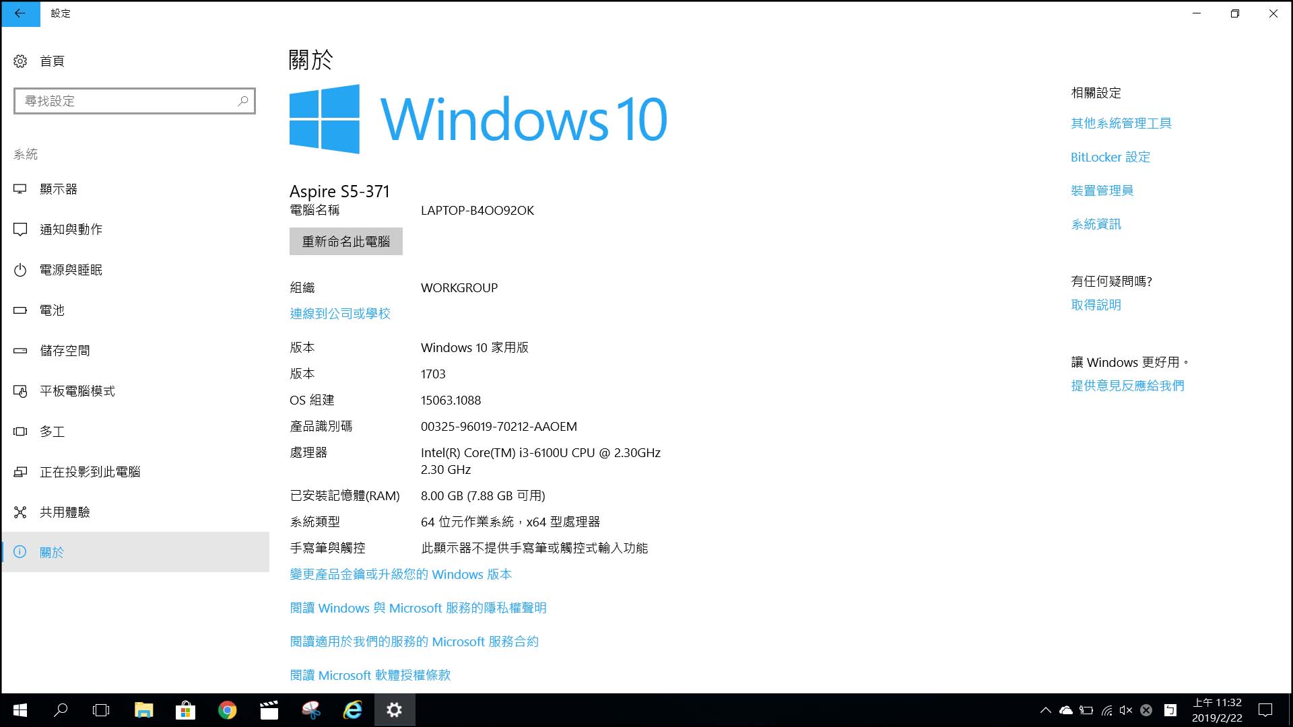Click the WORKGROUP organization value
1293x727 pixels.
pos(459,288)
